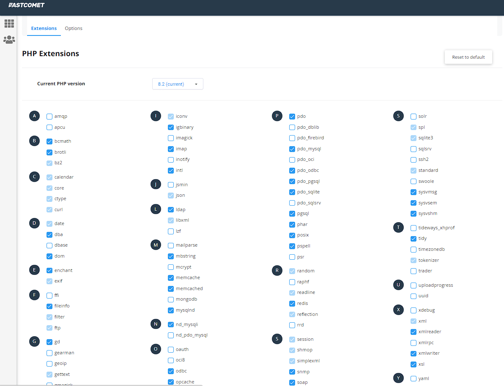Enable the xdebug extension
504x386 pixels.
414,310
